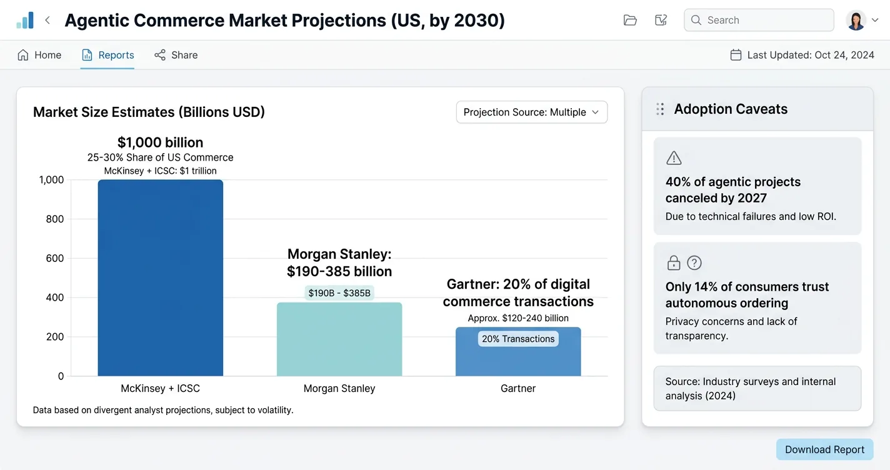
Task: Click the question mark help icon
Action: tap(694, 263)
